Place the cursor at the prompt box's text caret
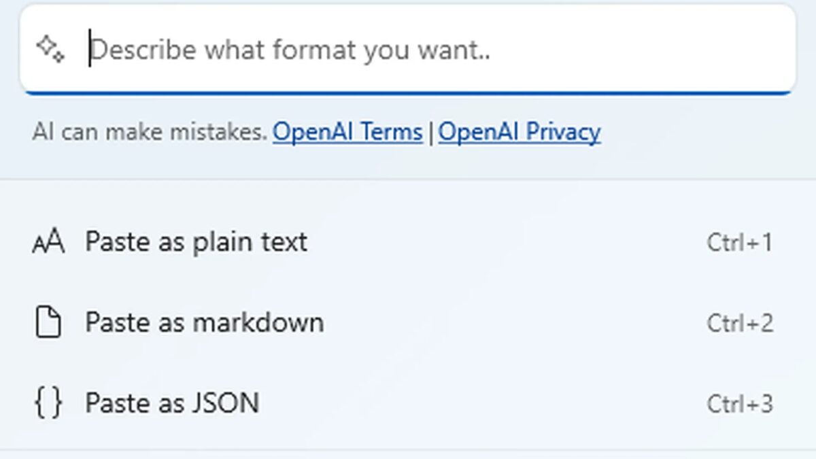The width and height of the screenshot is (816, 459). tap(90, 50)
